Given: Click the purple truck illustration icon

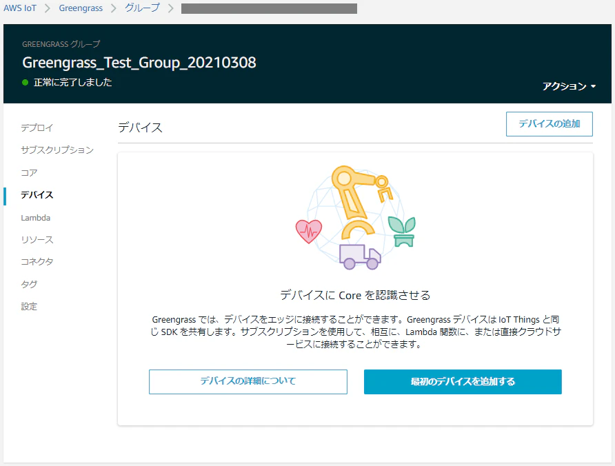Looking at the screenshot, I should [360, 257].
